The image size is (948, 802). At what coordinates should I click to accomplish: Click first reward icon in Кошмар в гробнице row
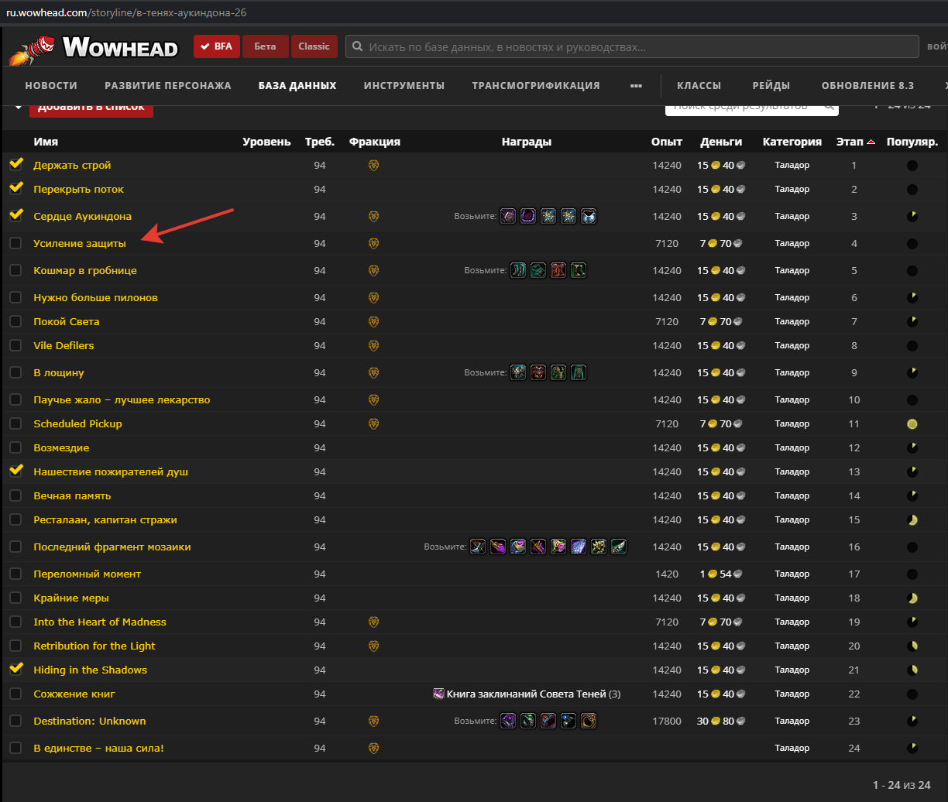tap(518, 271)
